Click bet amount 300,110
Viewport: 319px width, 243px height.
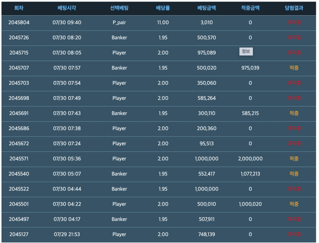pyautogui.click(x=207, y=113)
